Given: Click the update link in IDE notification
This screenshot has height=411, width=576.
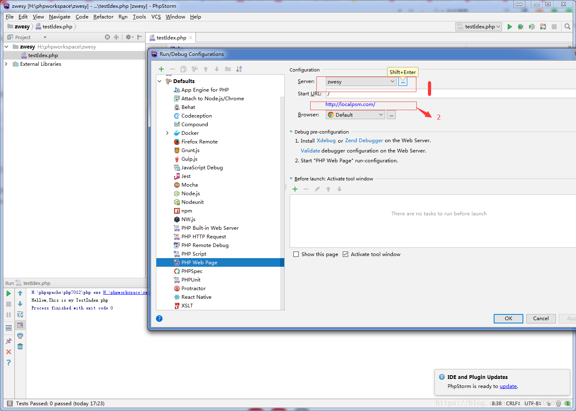Looking at the screenshot, I should [509, 386].
